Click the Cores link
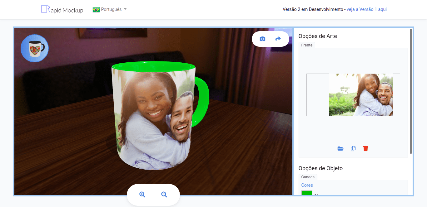The height and width of the screenshot is (207, 427). point(307,185)
